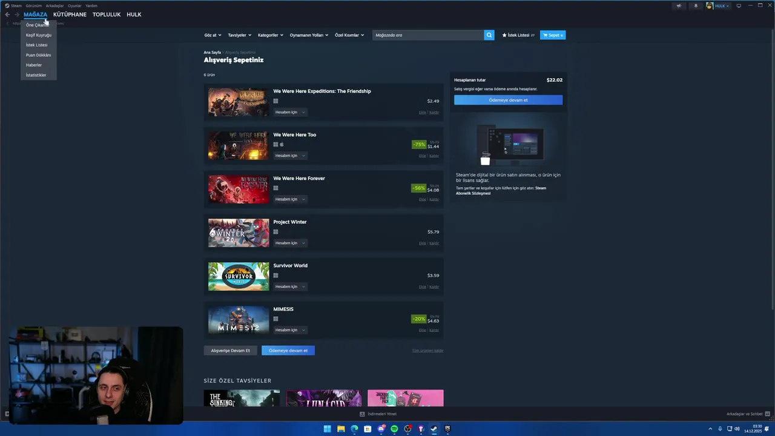
Task: Click the Mağazada ara search field
Action: [x=428, y=35]
